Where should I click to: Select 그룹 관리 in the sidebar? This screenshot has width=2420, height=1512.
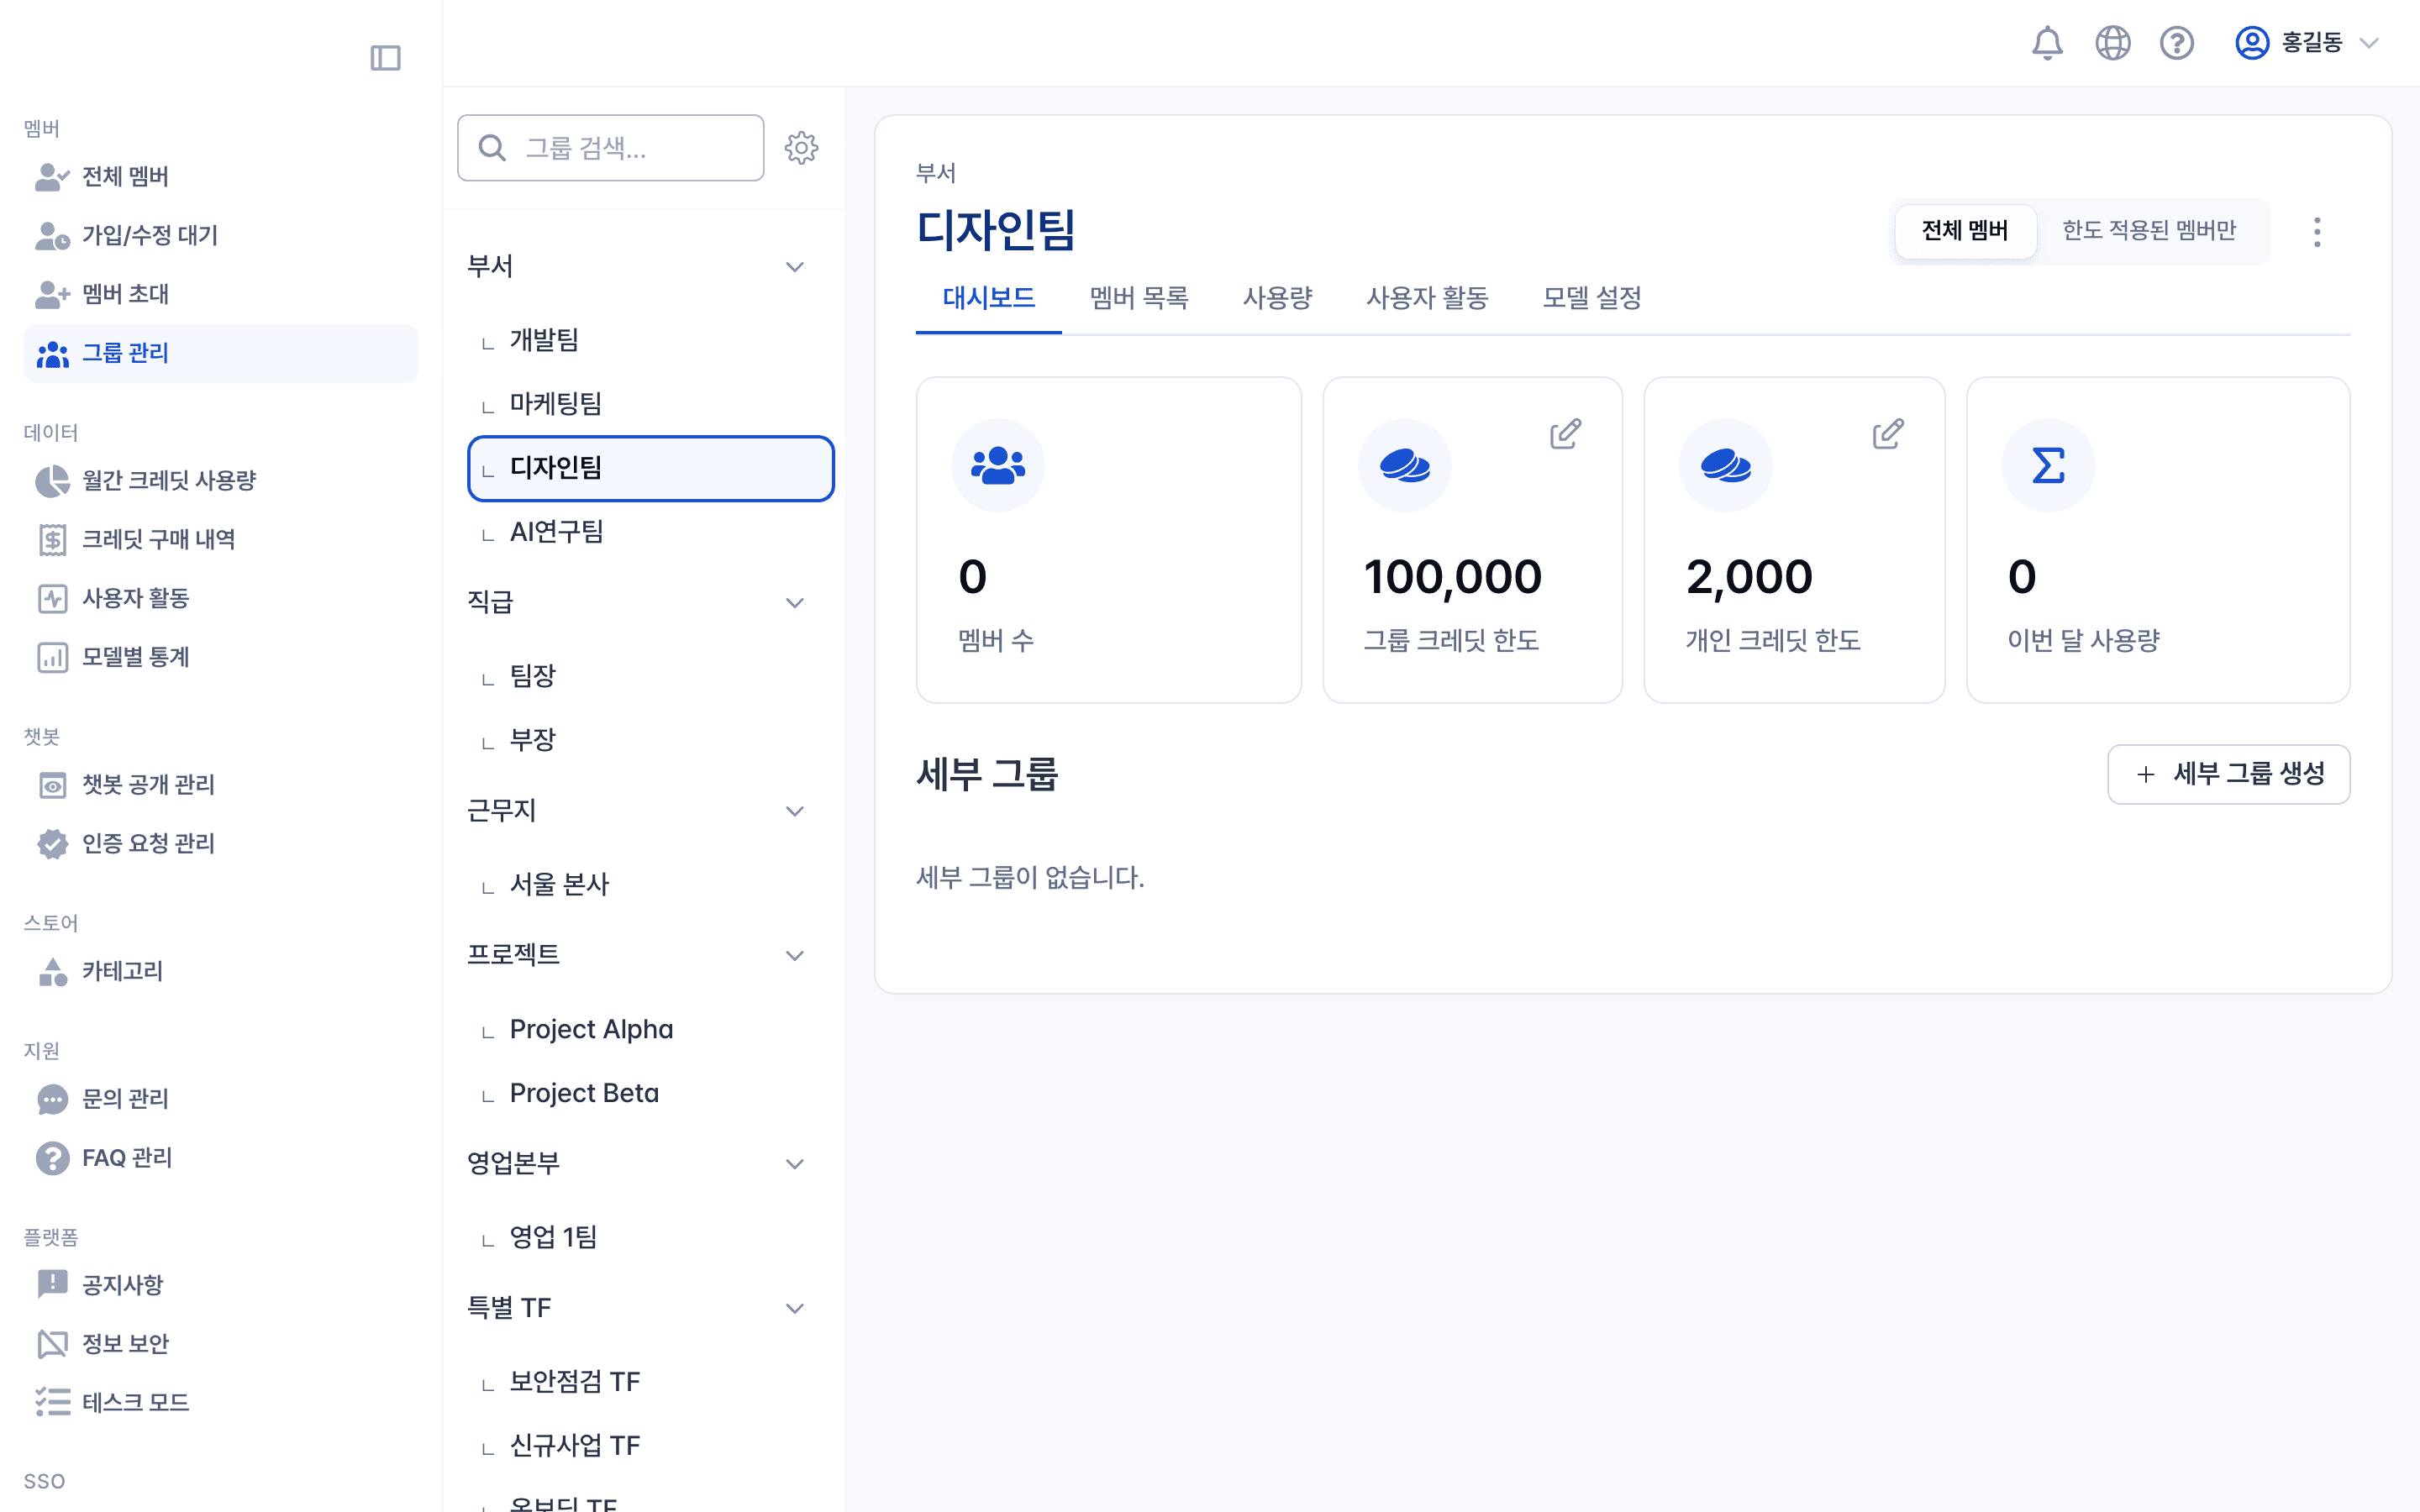125,353
